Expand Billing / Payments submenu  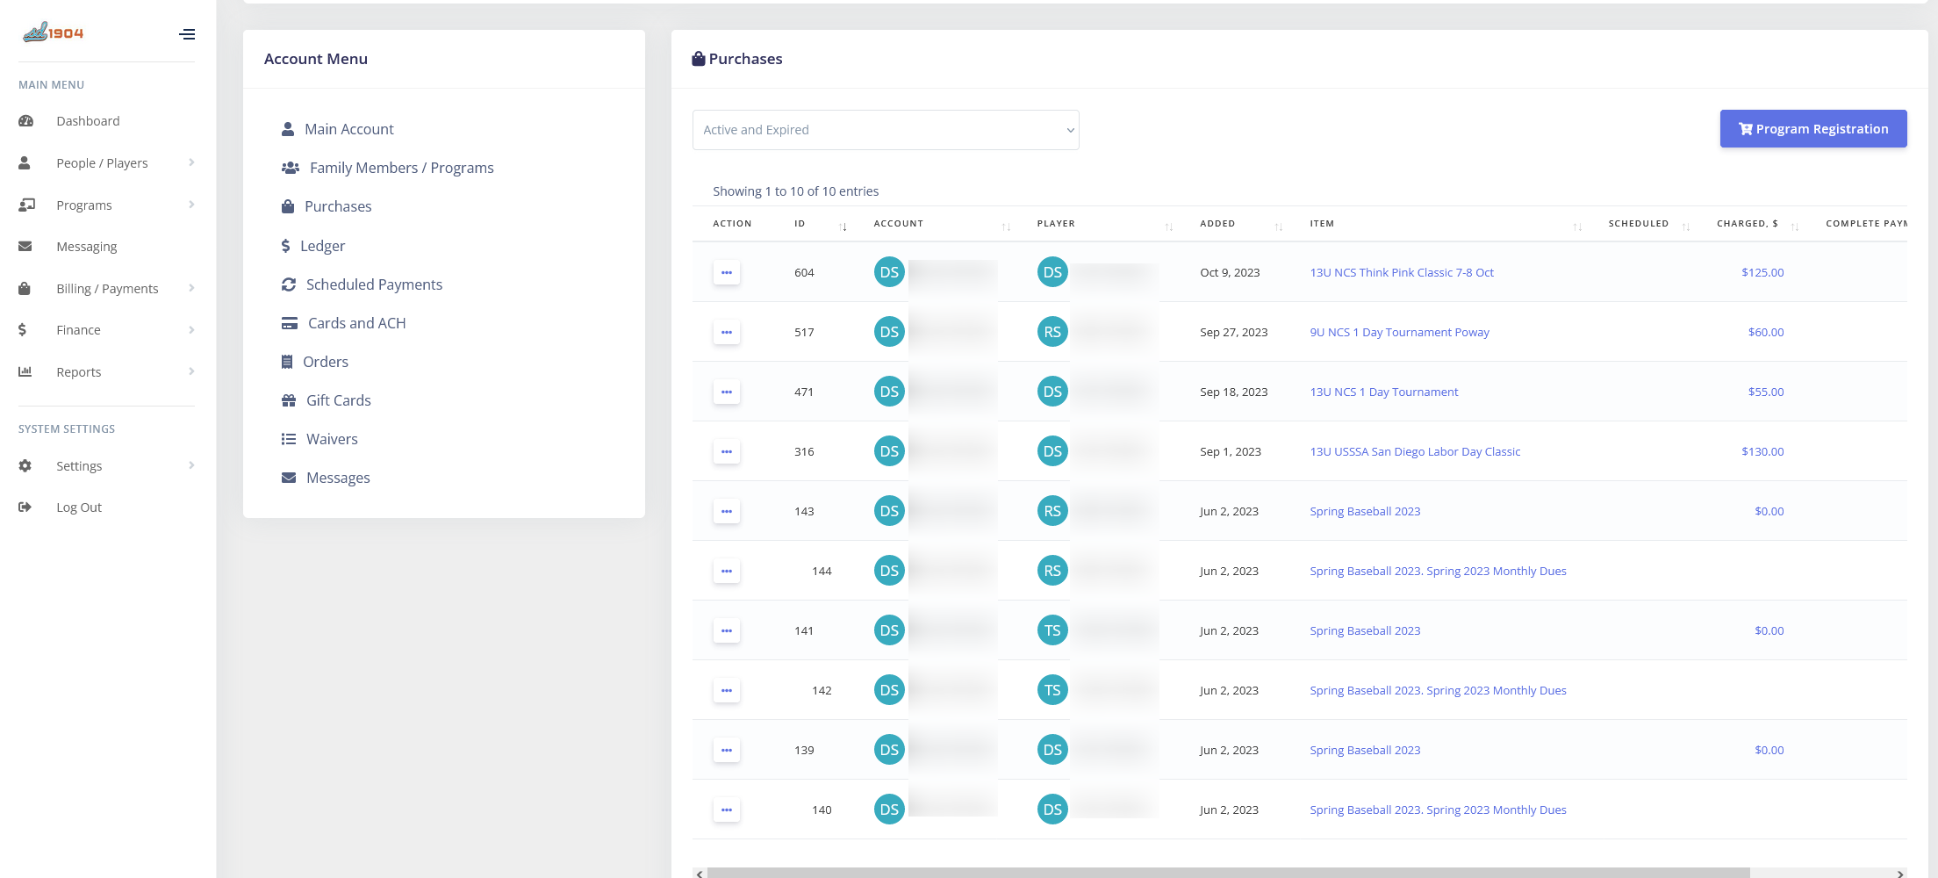(106, 289)
